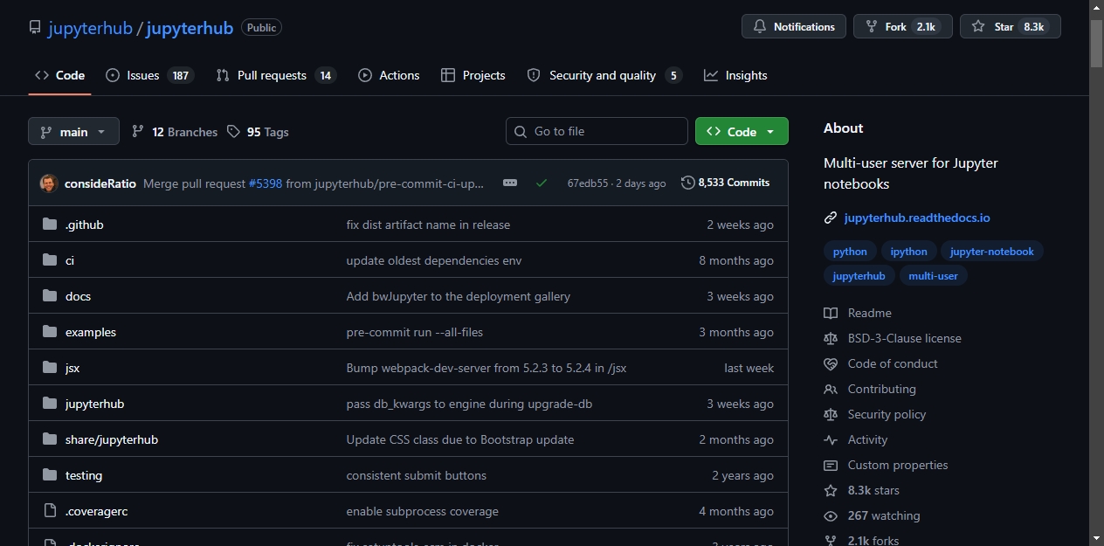Image resolution: width=1104 pixels, height=546 pixels.
Task: Open the consideRatio author link
Action: click(100, 183)
